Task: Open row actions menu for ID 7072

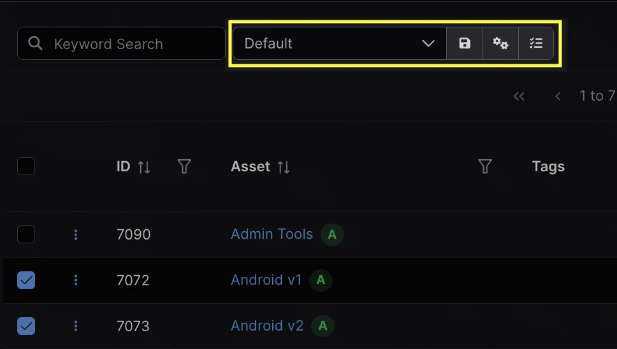Action: [76, 280]
